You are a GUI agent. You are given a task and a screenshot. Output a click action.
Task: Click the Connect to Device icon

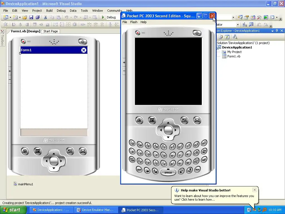coord(245,25)
